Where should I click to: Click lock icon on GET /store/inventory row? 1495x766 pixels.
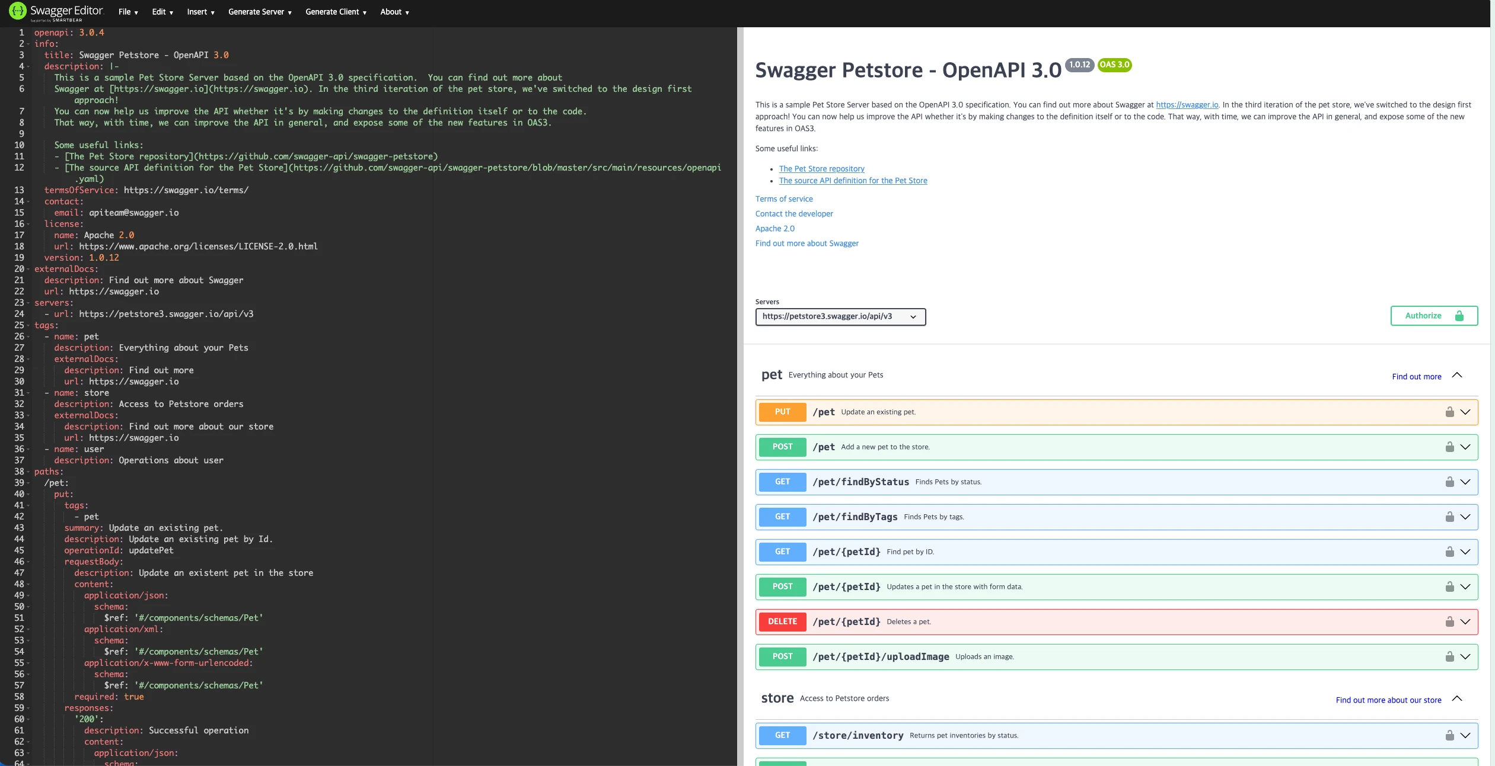(1449, 736)
